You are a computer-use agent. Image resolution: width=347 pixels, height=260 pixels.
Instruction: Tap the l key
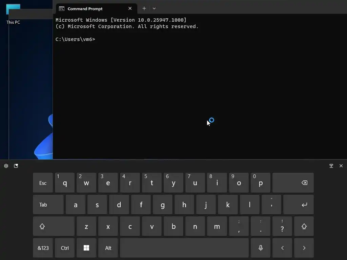tap(250, 205)
